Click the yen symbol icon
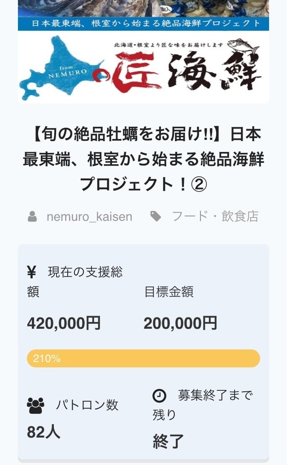Screen dimensions: 287x465 click(x=31, y=272)
